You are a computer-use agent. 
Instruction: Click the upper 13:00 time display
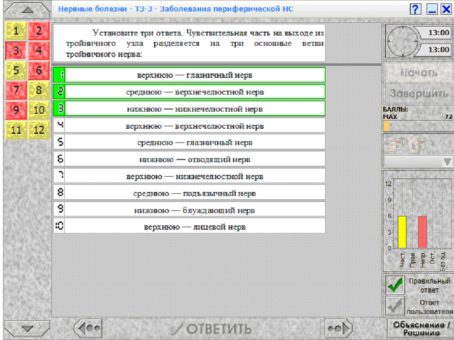click(435, 33)
